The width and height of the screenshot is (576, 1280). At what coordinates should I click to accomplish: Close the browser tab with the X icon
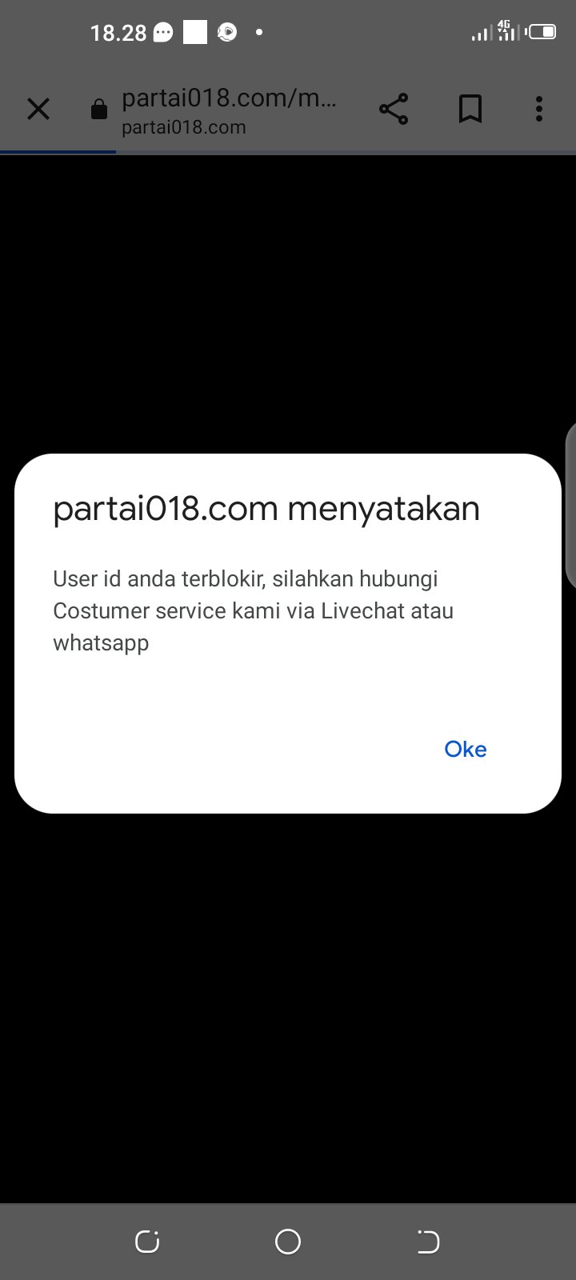(x=38, y=109)
